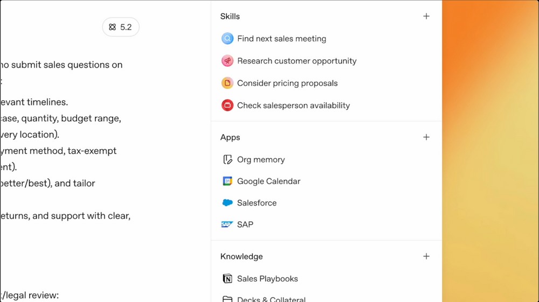Screen dimensions: 539x302
Task: Open the 5.2 model selector
Action: pos(121,27)
